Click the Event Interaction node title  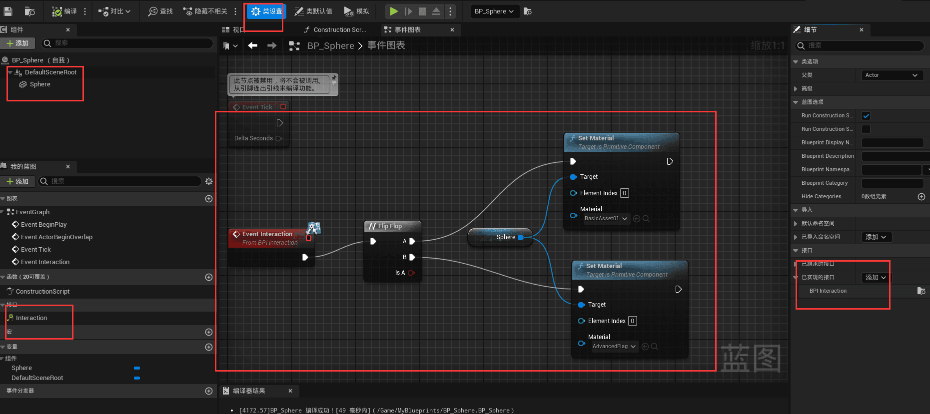click(267, 234)
